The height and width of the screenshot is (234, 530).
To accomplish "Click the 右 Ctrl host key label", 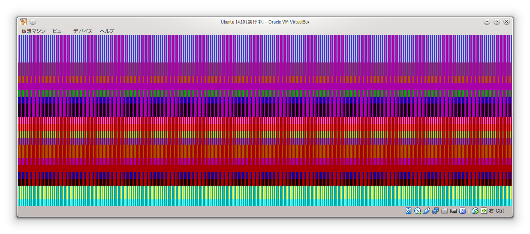I will (x=497, y=211).
